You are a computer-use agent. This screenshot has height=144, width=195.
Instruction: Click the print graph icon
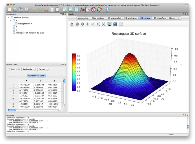click(121, 24)
